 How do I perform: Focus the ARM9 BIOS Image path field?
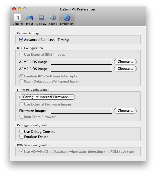pos(81,62)
